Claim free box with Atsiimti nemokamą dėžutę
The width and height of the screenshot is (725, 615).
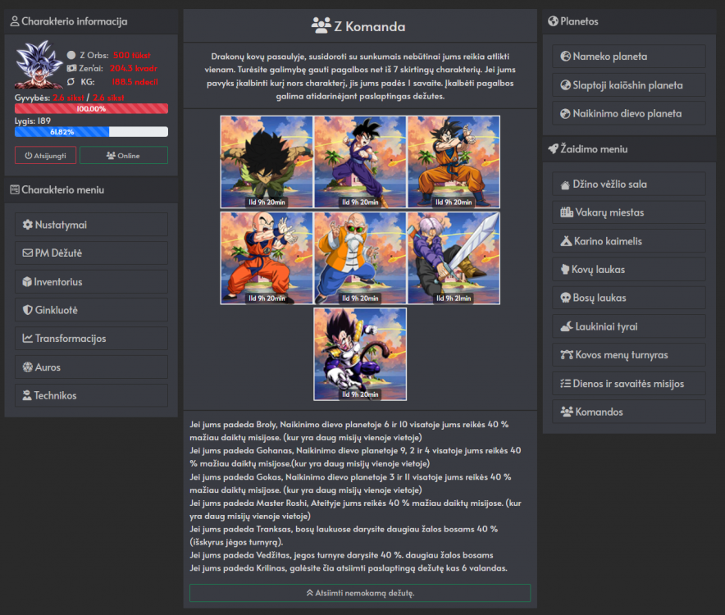pyautogui.click(x=360, y=593)
